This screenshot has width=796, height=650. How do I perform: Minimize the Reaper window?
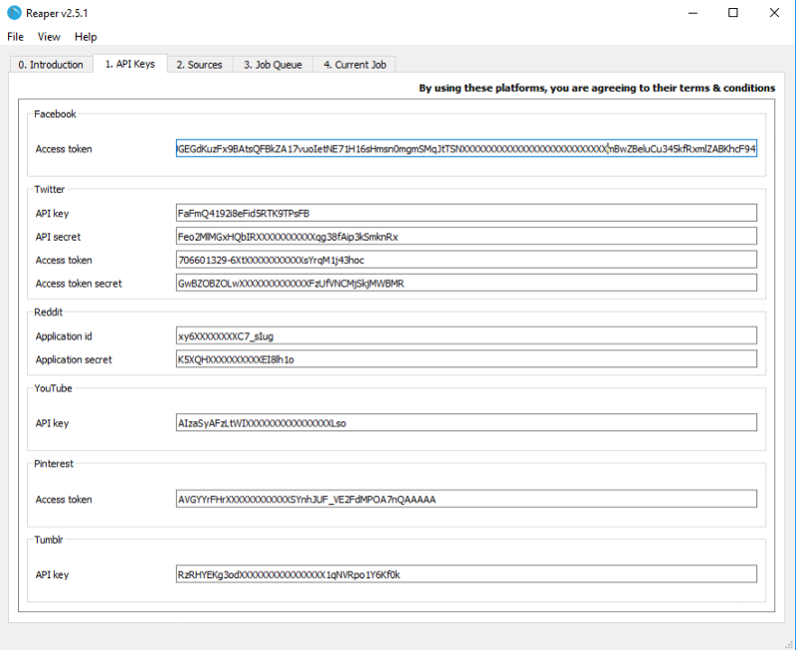(693, 13)
